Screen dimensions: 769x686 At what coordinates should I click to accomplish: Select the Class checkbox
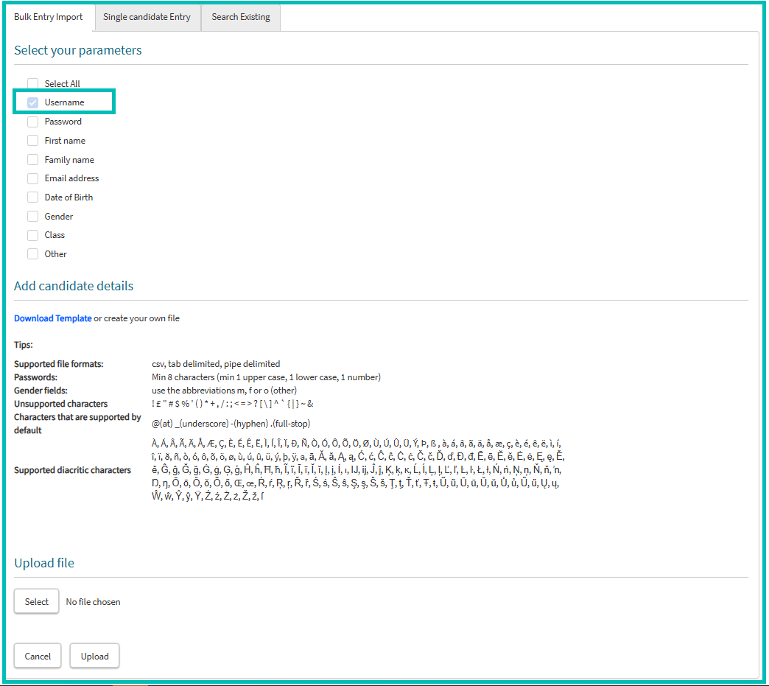click(33, 236)
